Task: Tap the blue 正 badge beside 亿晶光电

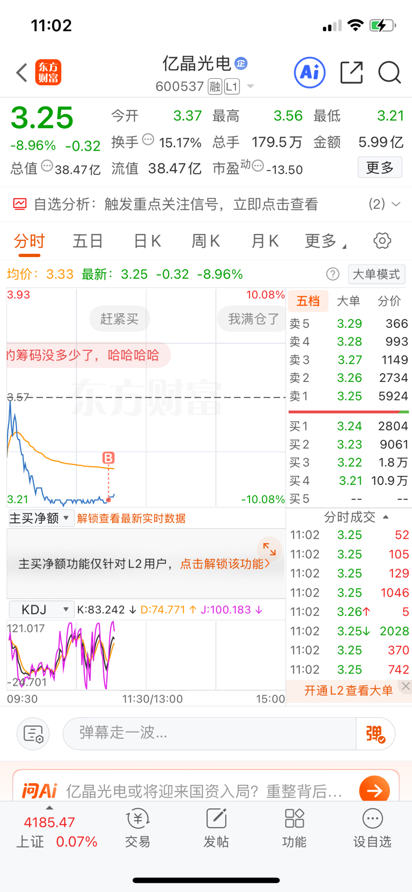Action: point(241,63)
